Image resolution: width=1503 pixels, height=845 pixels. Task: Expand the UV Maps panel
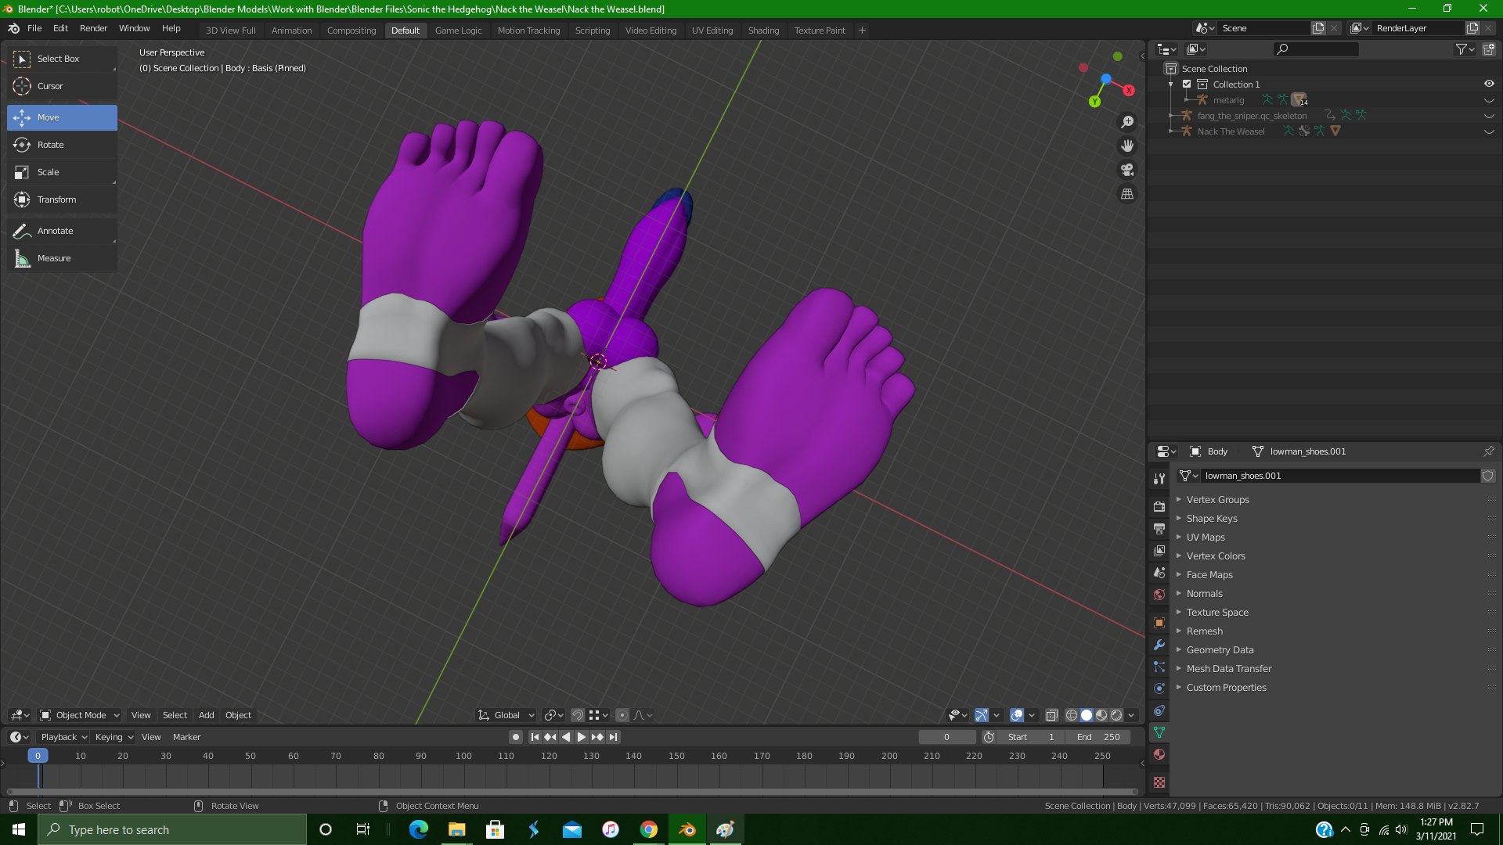[x=1205, y=538]
